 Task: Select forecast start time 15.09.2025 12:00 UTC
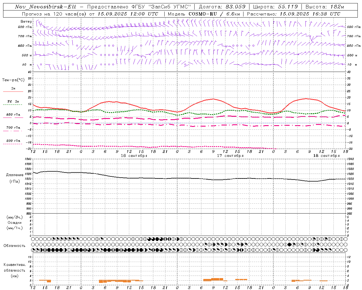pyautogui.click(x=128, y=14)
